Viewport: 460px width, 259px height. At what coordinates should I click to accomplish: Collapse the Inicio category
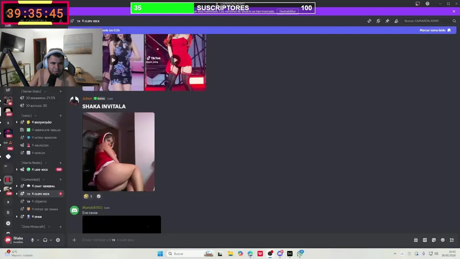pos(29,115)
